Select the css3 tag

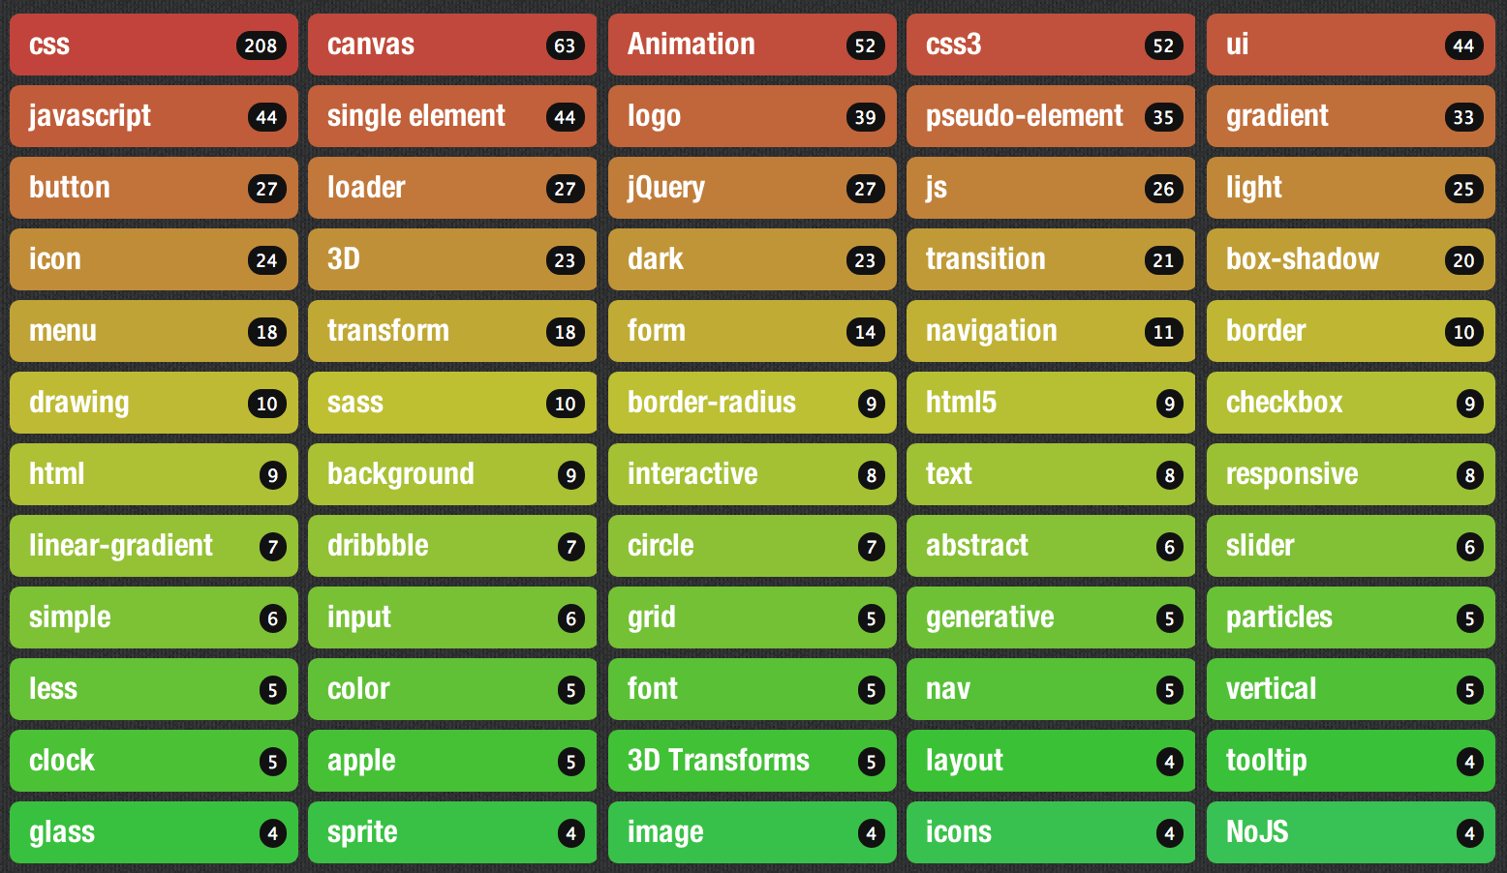click(x=1051, y=45)
